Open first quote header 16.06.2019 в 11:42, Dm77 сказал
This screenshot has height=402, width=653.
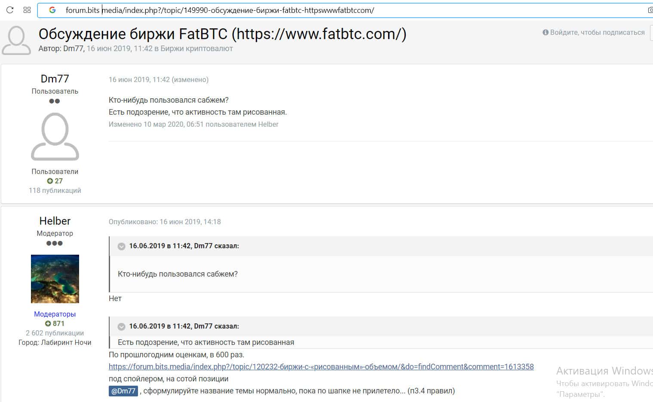click(x=184, y=246)
